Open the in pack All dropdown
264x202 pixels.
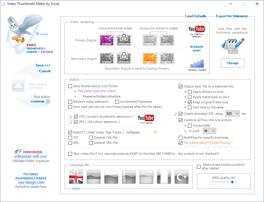click(x=210, y=131)
